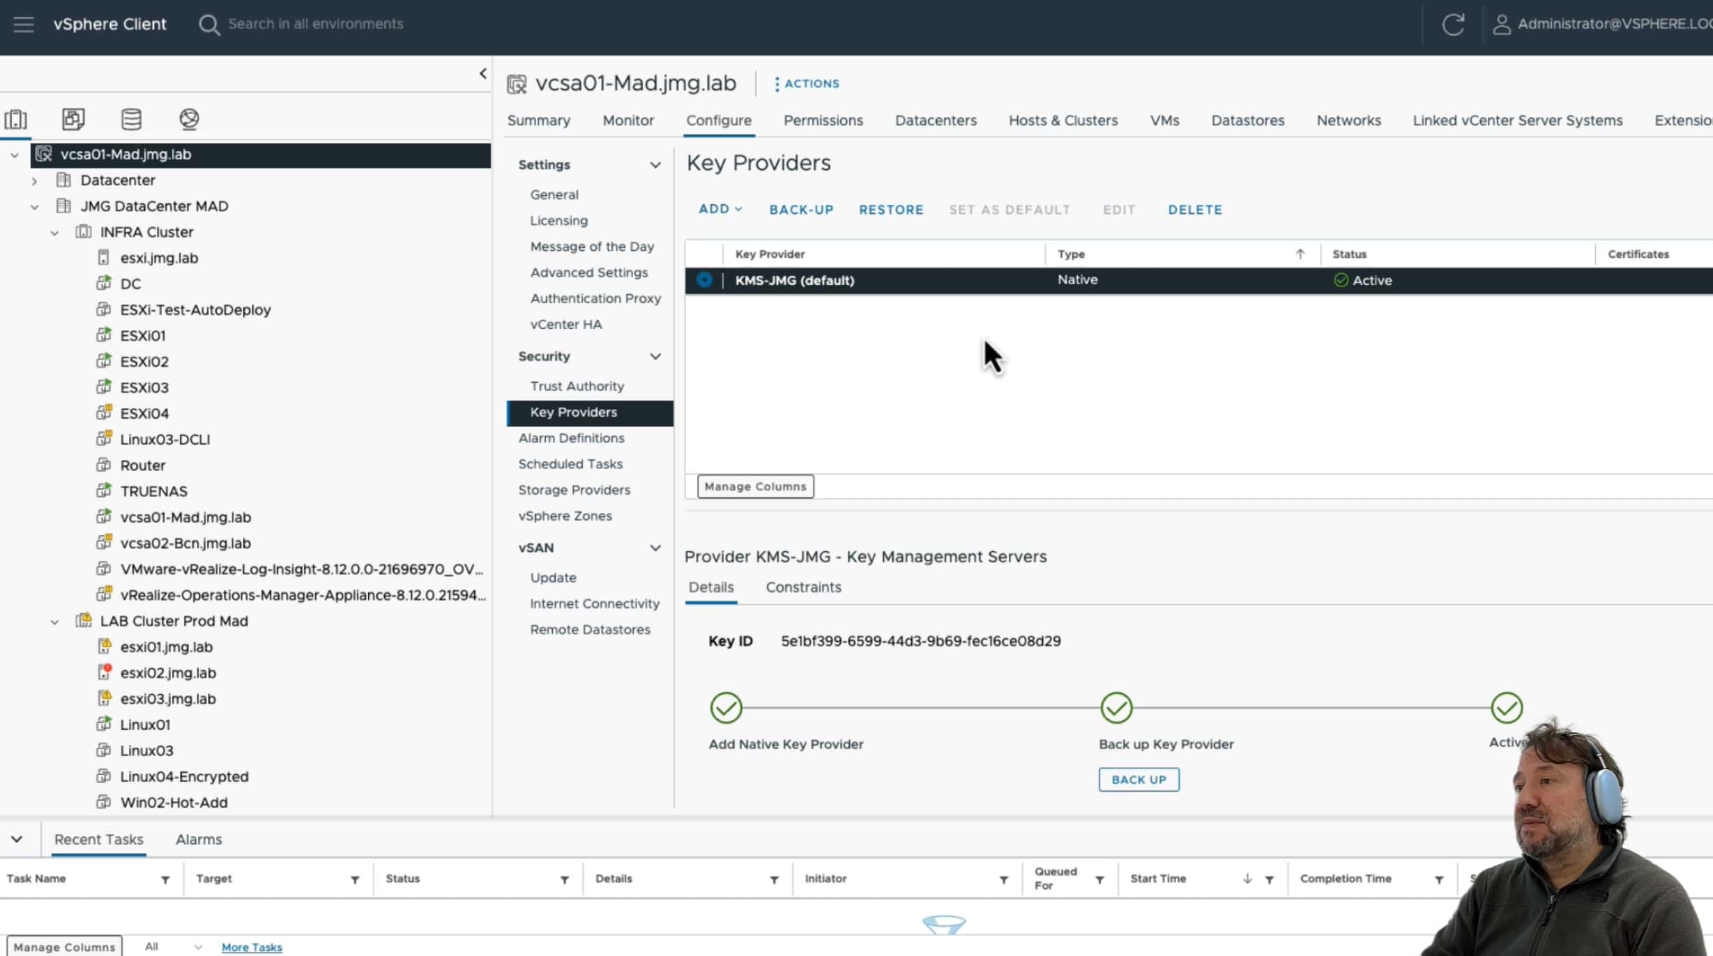Open the ACTIONS menu
The height and width of the screenshot is (956, 1713).
coord(807,84)
